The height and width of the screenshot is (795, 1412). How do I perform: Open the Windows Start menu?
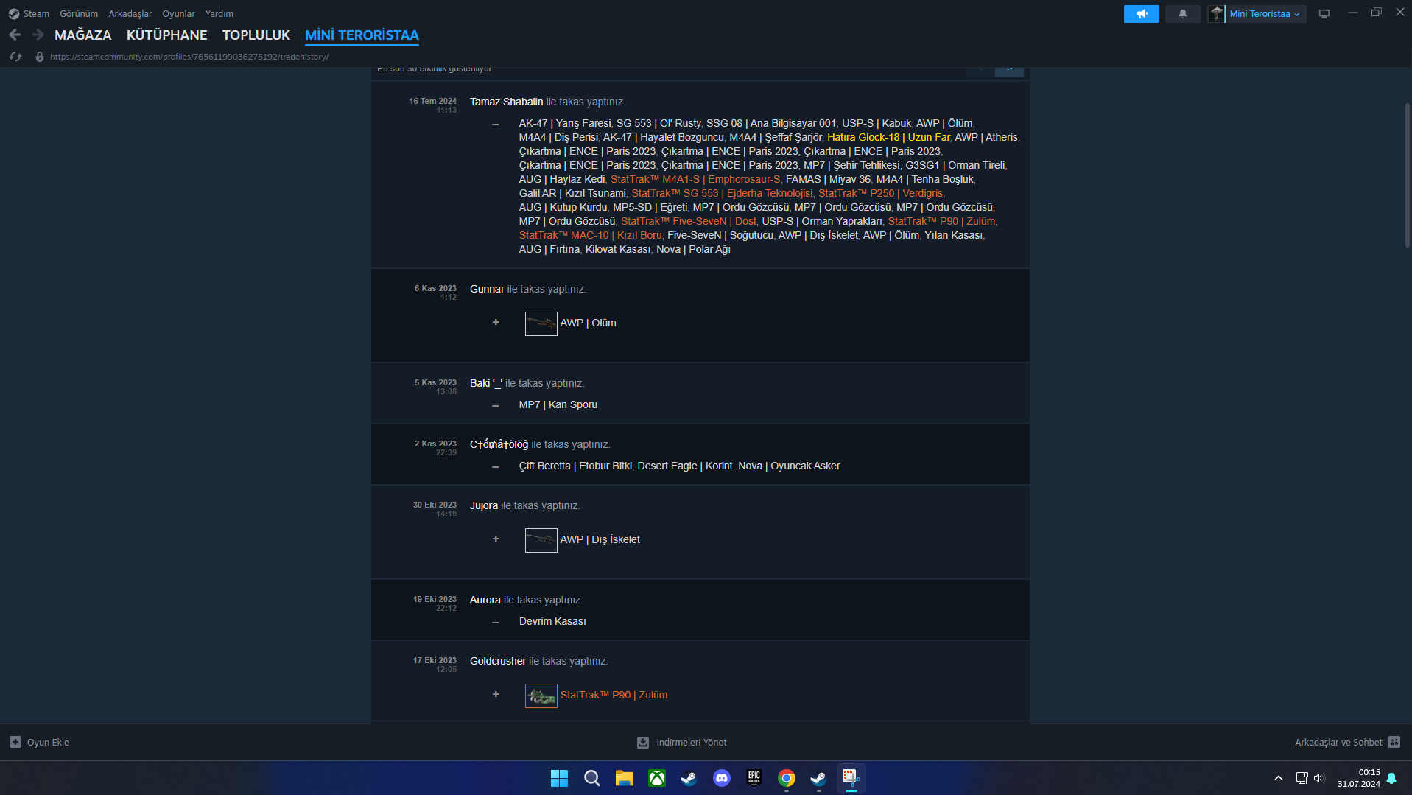pyautogui.click(x=560, y=778)
